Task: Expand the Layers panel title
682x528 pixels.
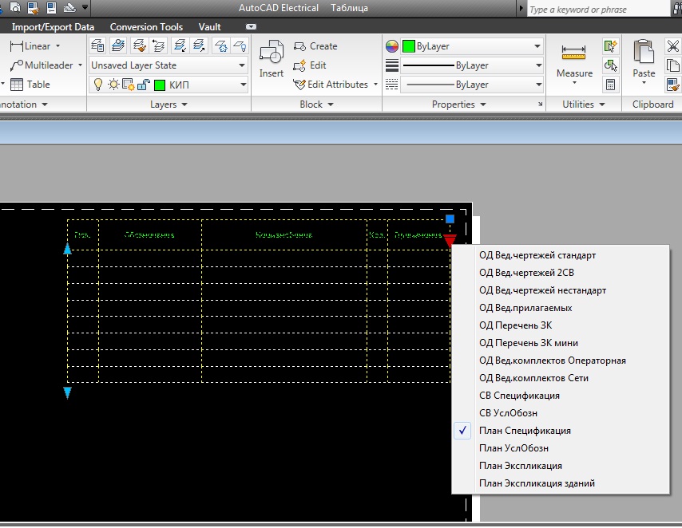Action: 169,104
